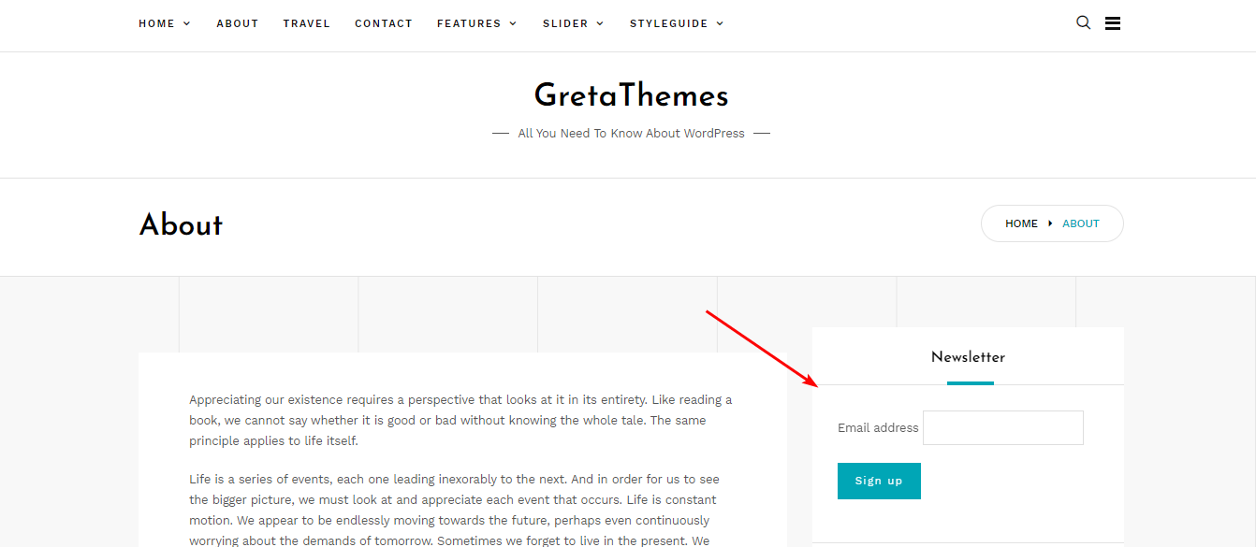Click the breadcrumb arrow separator icon

pos(1049,223)
